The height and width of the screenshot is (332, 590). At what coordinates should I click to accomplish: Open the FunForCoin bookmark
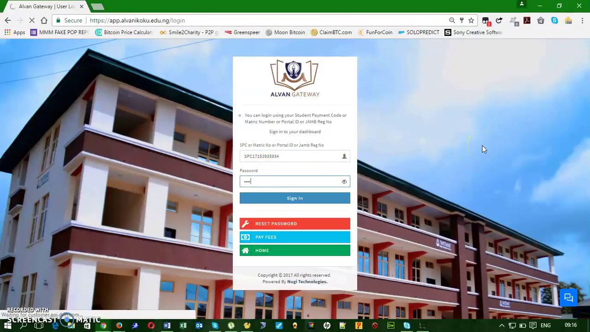375,32
